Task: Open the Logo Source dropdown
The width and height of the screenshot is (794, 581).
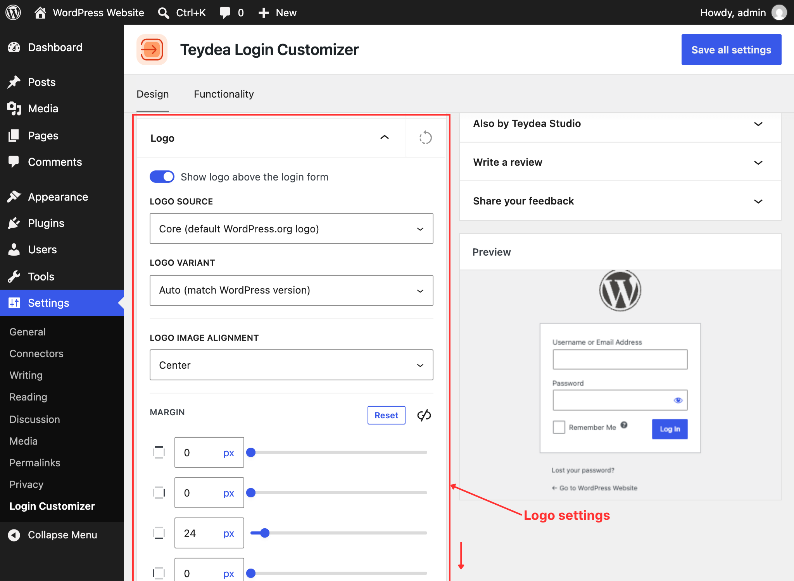Action: [x=292, y=229]
